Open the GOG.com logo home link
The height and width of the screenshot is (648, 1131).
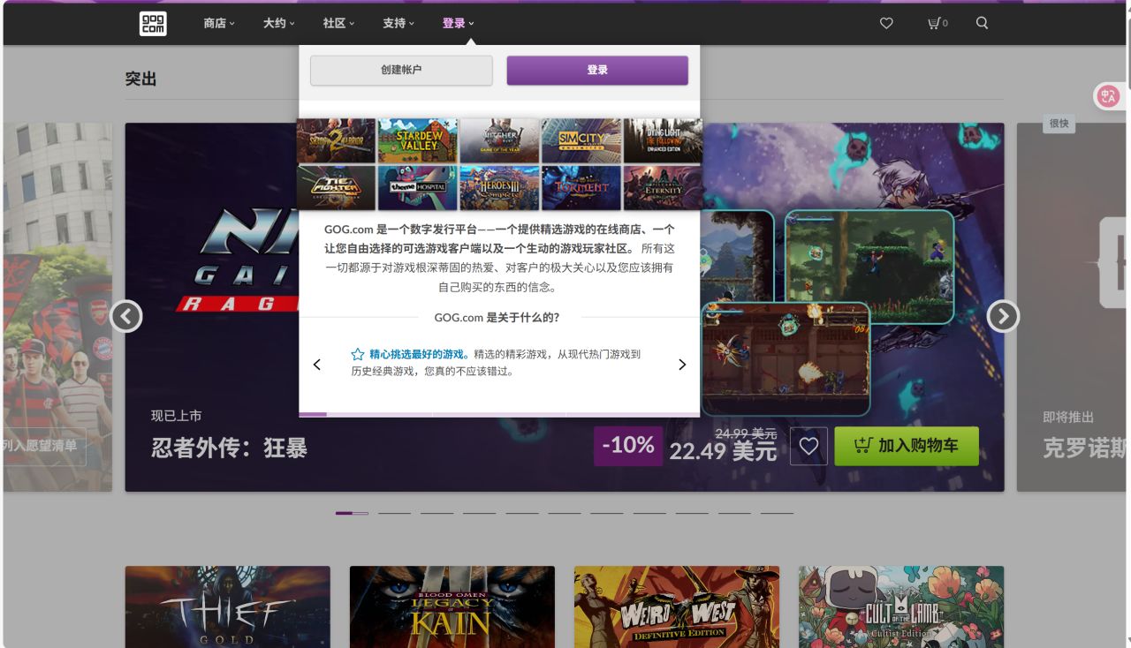point(153,23)
